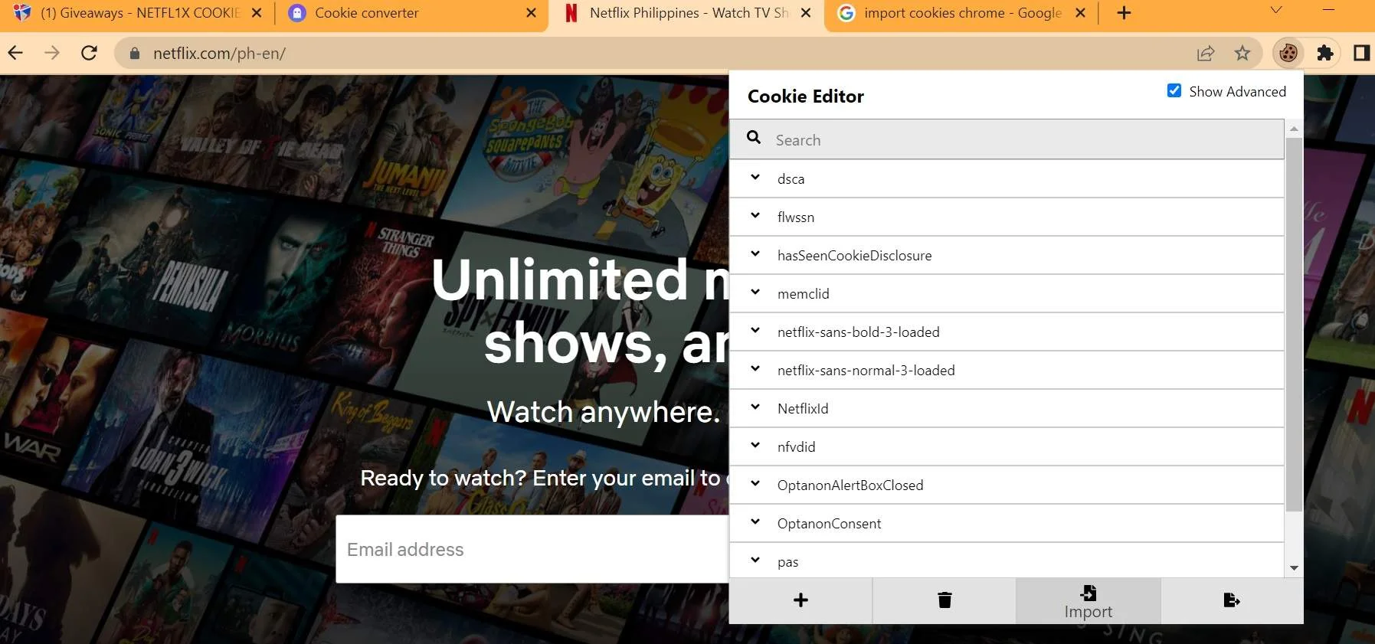Click the Search cookies field
Screen dimensions: 1375x644
coord(1007,139)
